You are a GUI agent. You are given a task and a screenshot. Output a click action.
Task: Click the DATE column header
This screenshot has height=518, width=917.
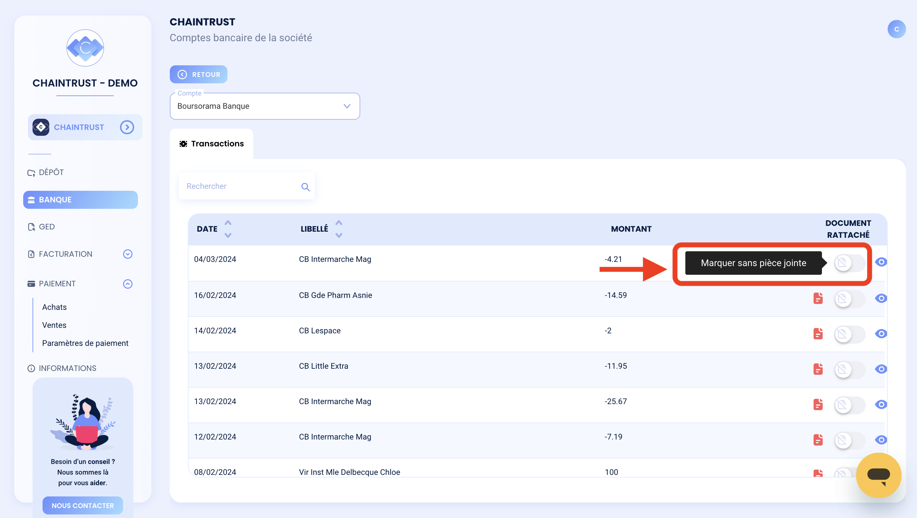click(x=207, y=229)
